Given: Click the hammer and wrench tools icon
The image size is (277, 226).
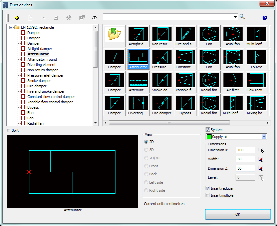Looking at the screenshot, I should pyautogui.click(x=69, y=18).
